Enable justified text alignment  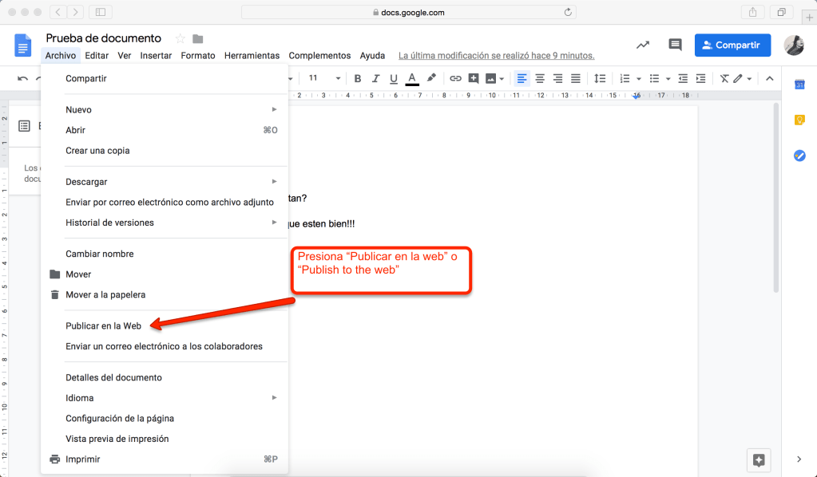tap(576, 78)
